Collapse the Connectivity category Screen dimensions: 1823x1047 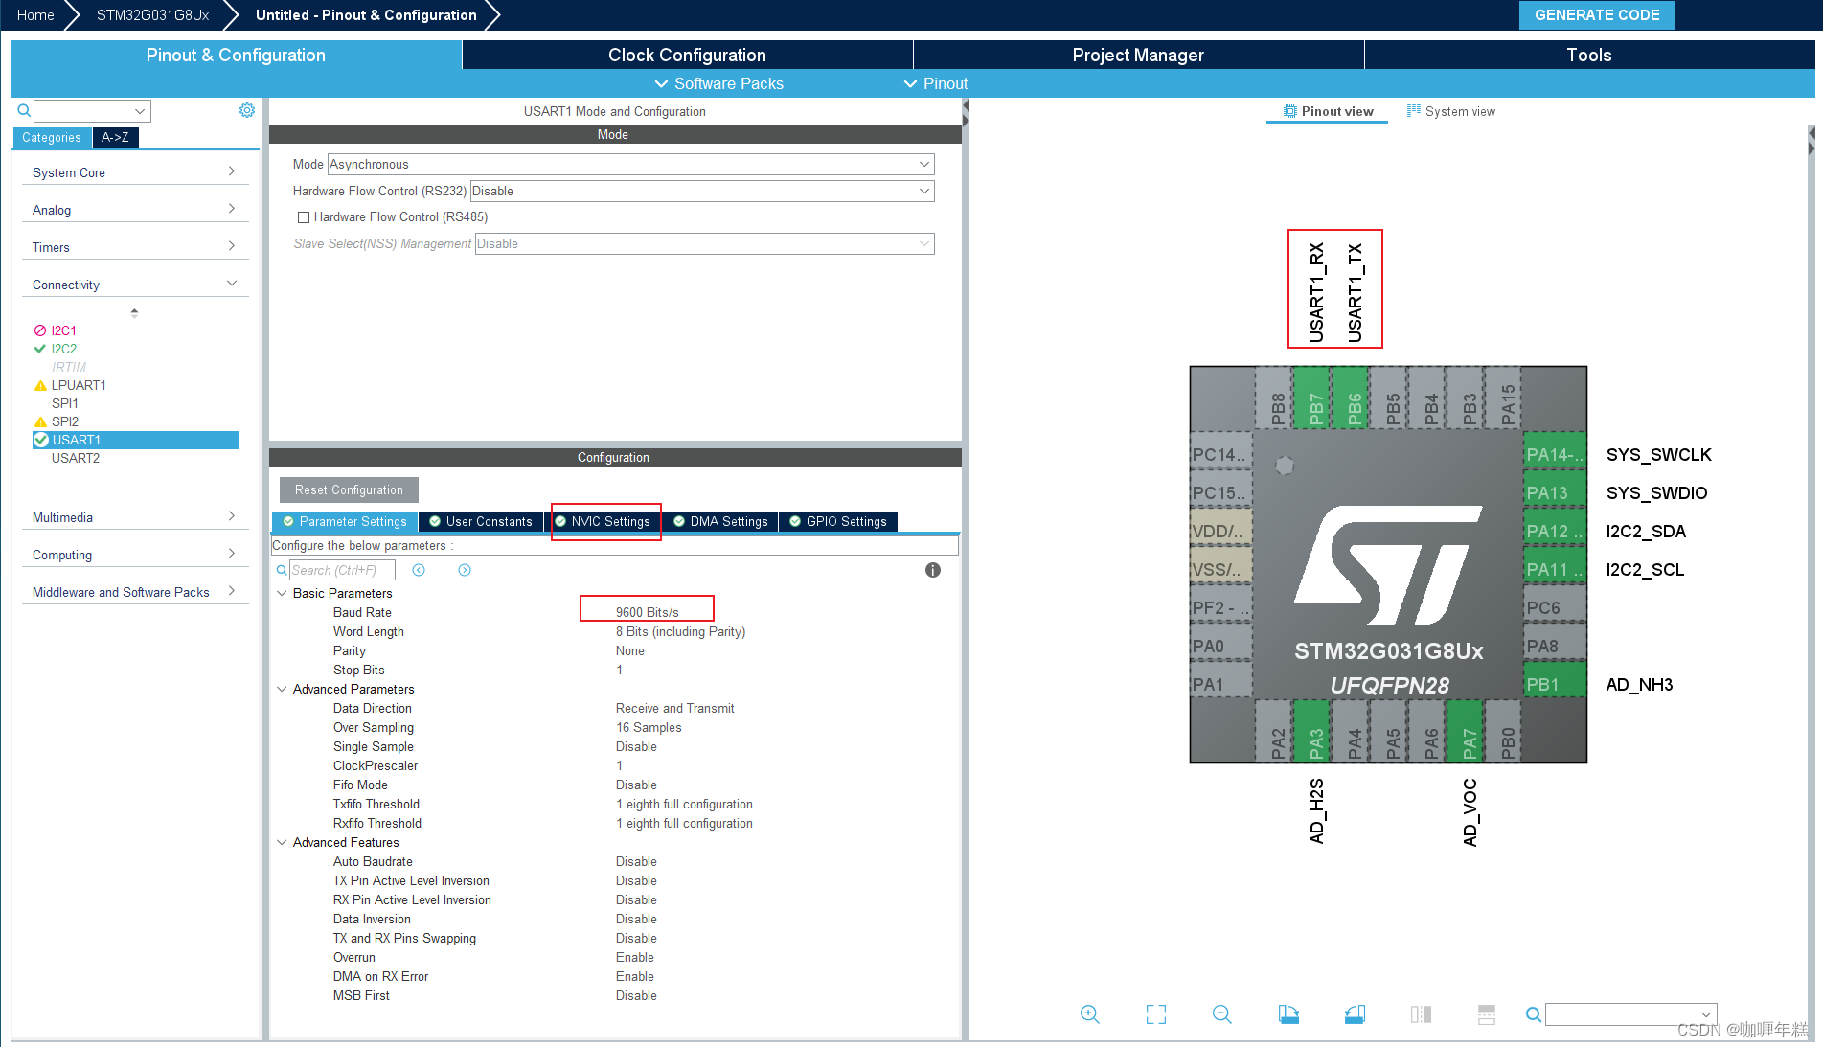coord(134,285)
